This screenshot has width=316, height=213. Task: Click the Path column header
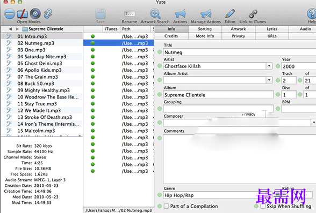pyautogui.click(x=135, y=29)
